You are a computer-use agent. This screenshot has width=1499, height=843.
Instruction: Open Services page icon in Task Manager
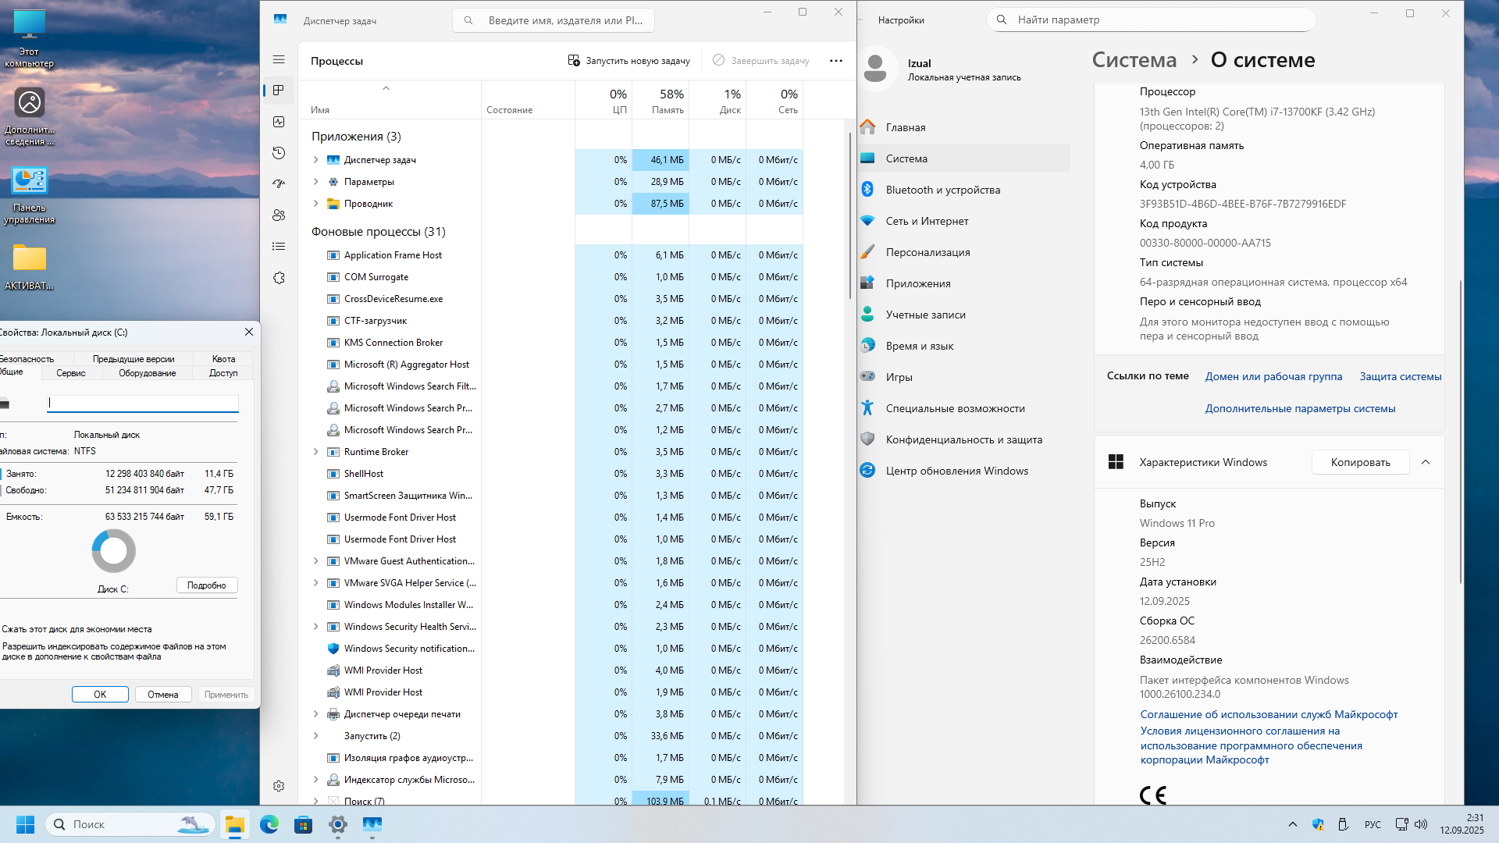[x=279, y=278]
